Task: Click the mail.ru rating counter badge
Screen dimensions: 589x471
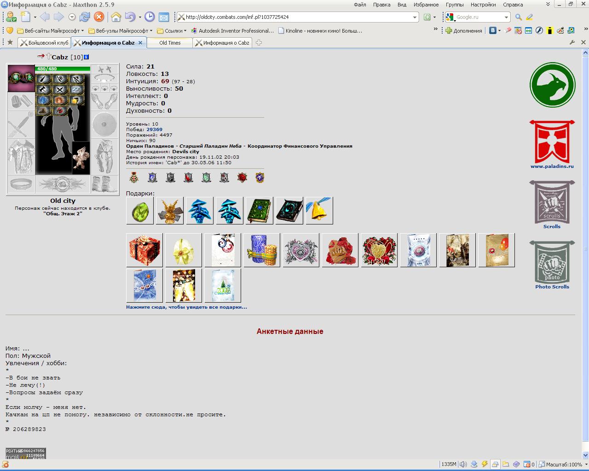Action: [26, 454]
